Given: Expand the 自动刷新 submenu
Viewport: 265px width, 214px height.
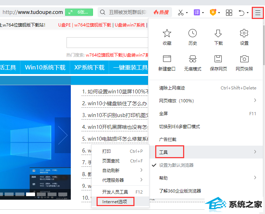Looking at the screenshot, I should click(120, 170).
